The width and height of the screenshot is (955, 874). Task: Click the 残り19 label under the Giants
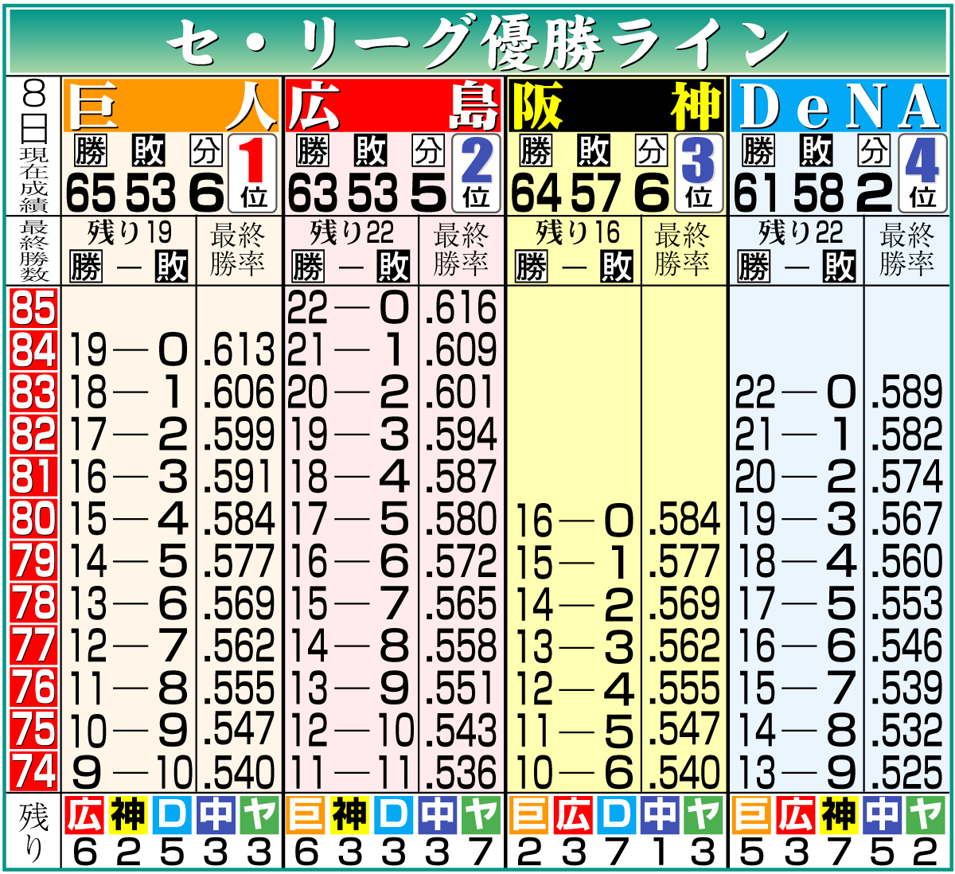129,233
